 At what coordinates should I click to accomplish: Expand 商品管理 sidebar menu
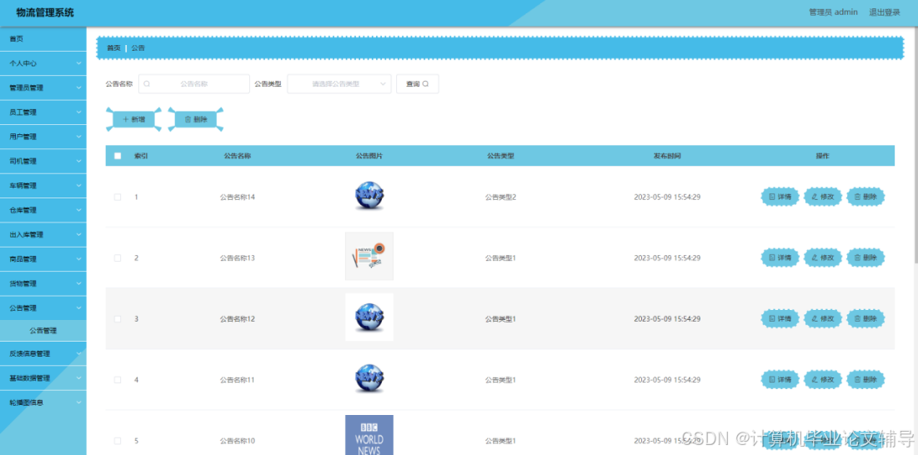pos(43,259)
